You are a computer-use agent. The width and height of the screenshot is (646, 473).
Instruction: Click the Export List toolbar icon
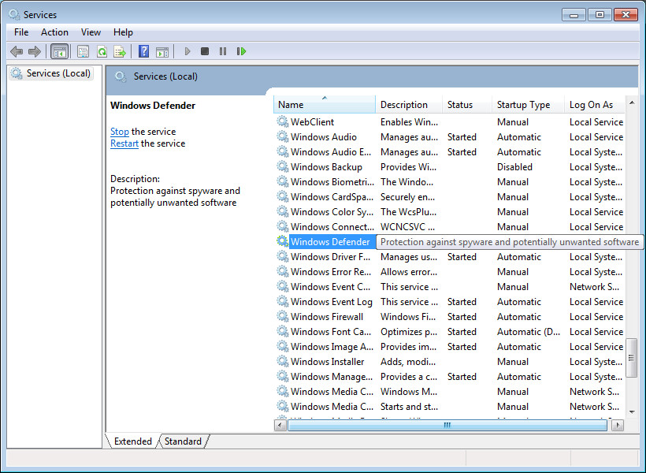pyautogui.click(x=120, y=50)
